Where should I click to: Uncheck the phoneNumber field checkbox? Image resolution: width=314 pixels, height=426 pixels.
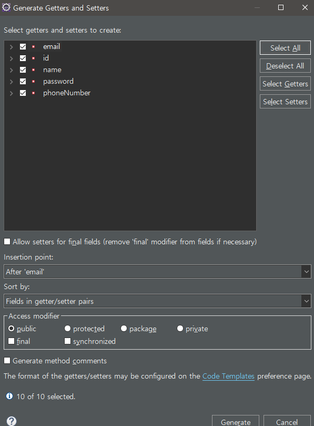pyautogui.click(x=23, y=93)
